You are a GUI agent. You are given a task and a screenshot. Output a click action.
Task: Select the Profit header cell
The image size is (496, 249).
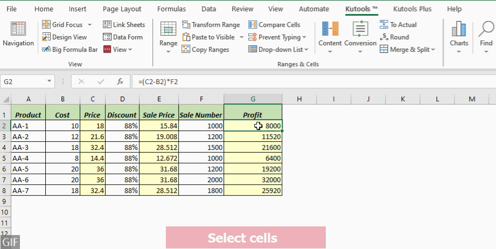[253, 113]
